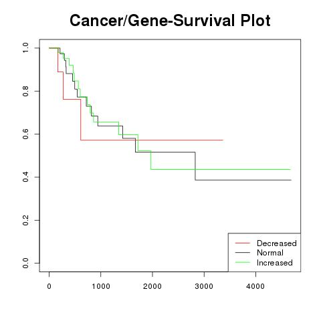This screenshot has width=321, height=321.
Task: Click the 2000 x-axis tick label
Action: [x=152, y=286]
